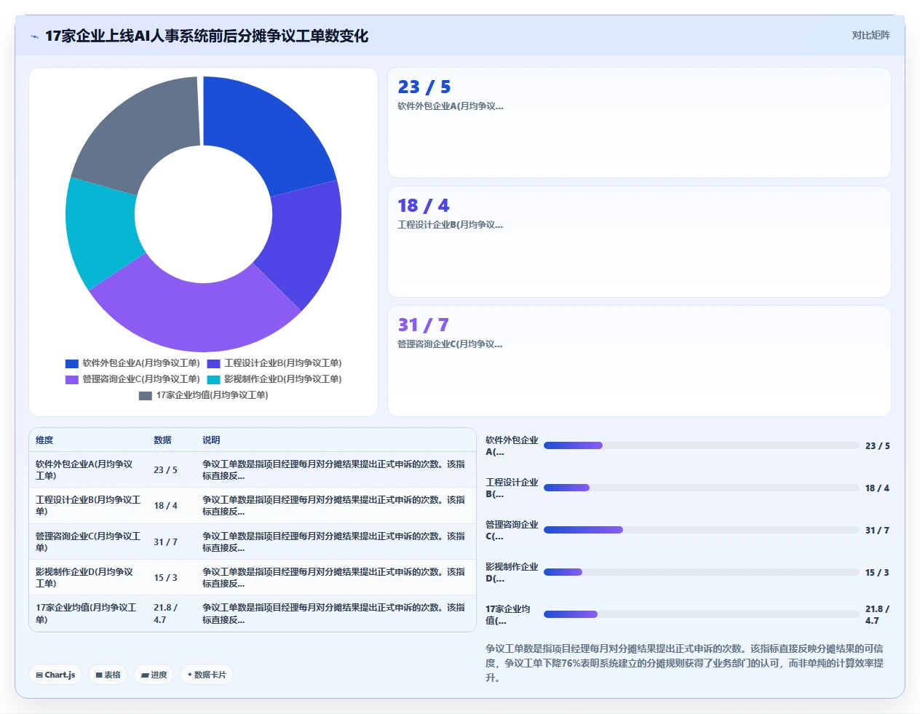Click the description cell in 影视制作企业D row
This screenshot has width=920, height=714.
334,577
